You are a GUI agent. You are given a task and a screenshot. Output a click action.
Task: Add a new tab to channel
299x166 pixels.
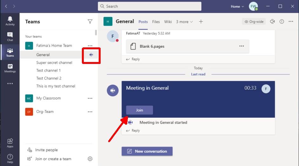point(201,22)
